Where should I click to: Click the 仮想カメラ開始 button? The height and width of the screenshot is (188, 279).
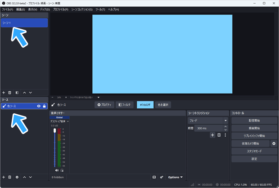250,143
